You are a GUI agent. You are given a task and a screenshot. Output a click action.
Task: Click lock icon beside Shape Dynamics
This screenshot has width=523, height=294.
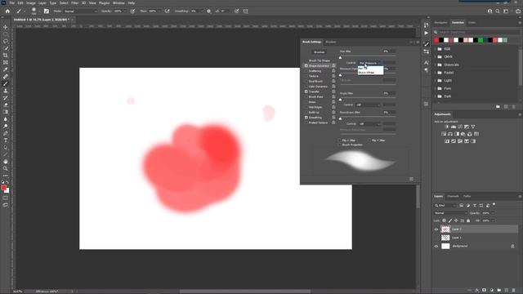pos(333,65)
